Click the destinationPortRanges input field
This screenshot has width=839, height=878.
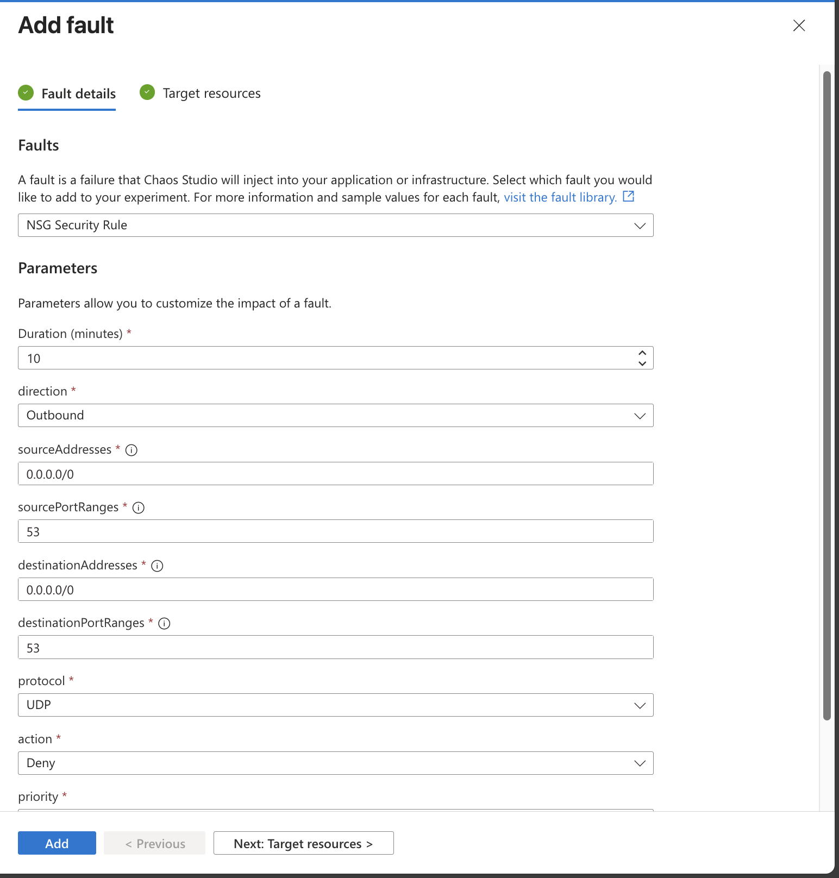[335, 647]
